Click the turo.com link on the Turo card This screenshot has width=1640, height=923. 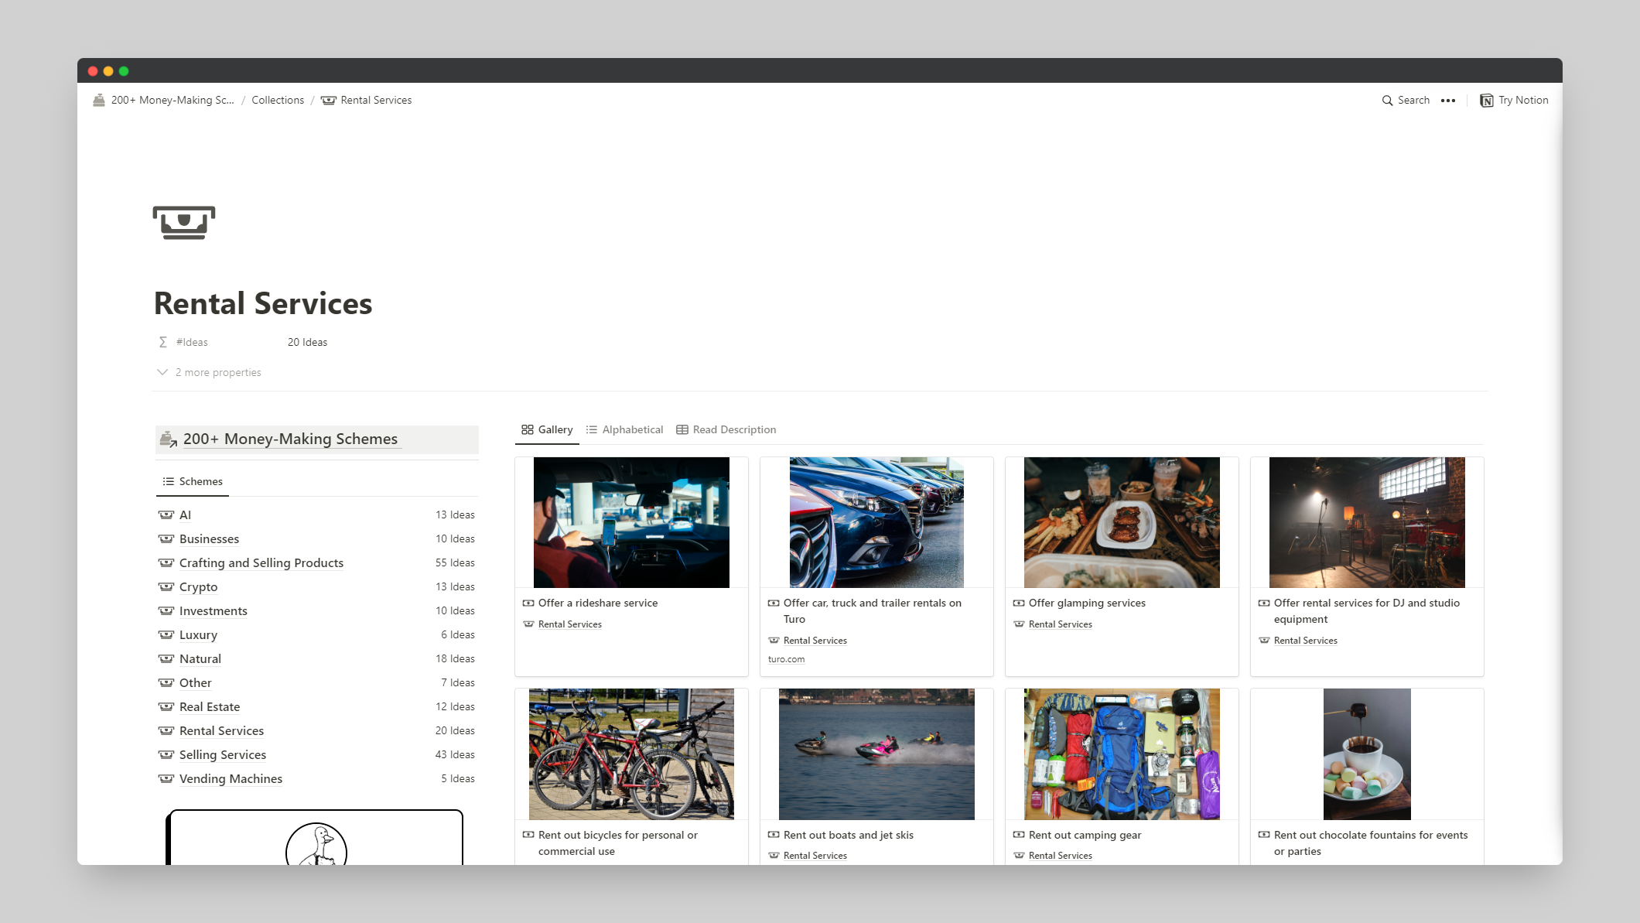coord(786,659)
